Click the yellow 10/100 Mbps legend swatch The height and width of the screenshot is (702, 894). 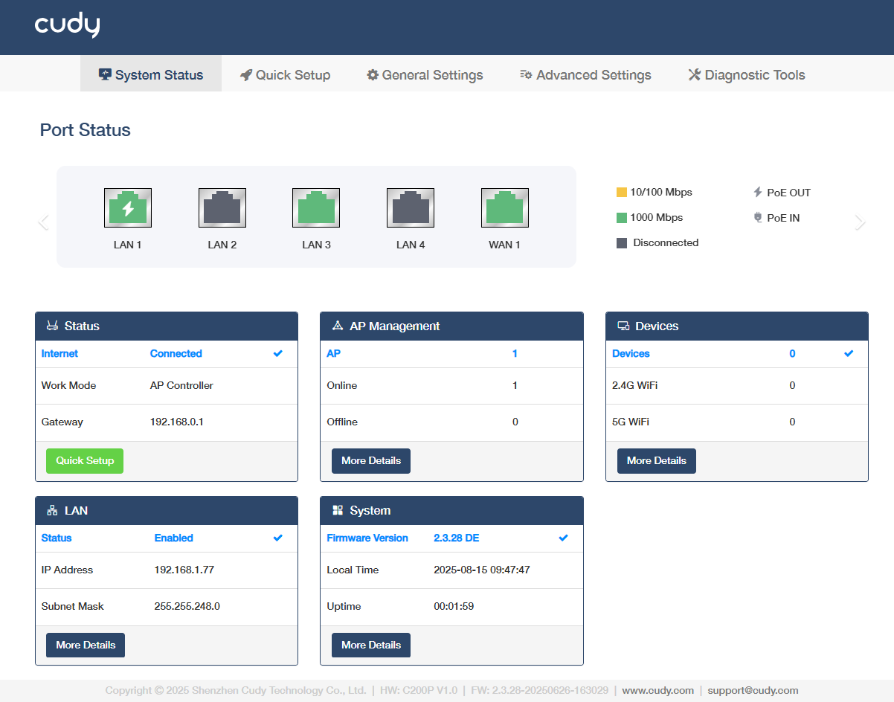622,192
